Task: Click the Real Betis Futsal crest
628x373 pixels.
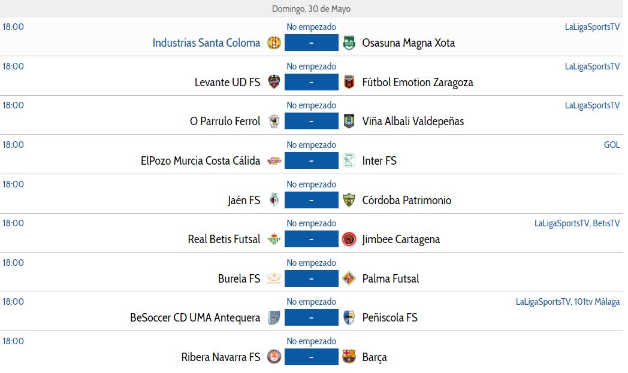Action: click(274, 239)
